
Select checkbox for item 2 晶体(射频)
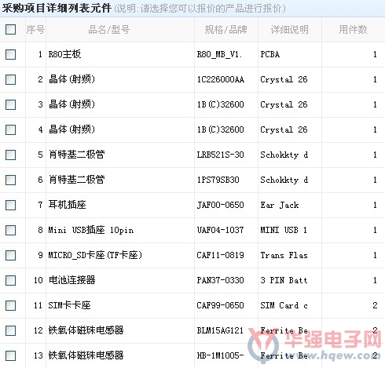click(10, 79)
